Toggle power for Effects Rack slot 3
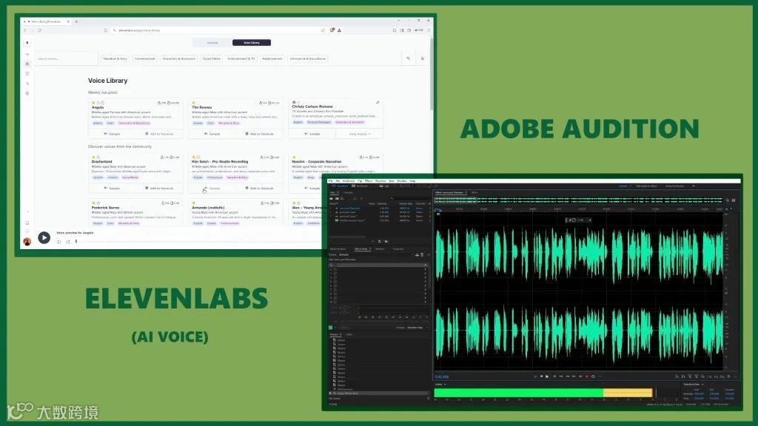Image resolution: width=758 pixels, height=426 pixels. tap(335, 274)
